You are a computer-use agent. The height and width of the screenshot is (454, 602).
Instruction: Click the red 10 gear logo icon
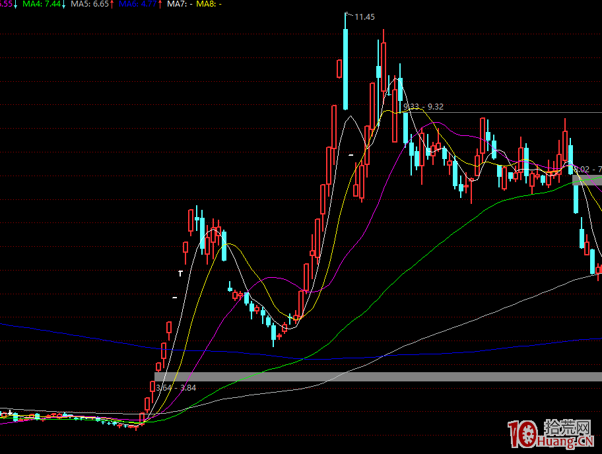click(x=523, y=434)
